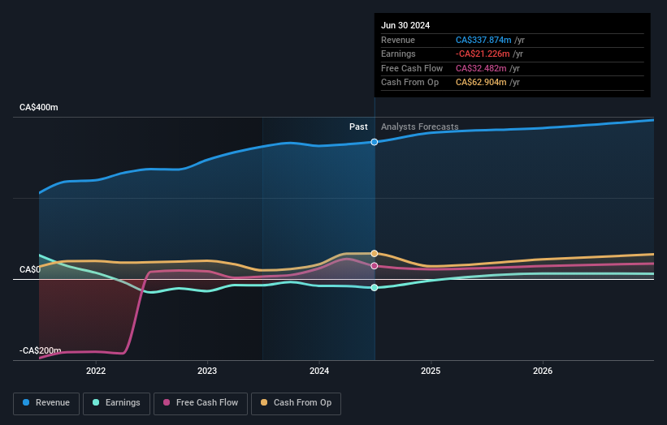667x425 pixels.
Task: Click the Earnings row label in tooltip
Action: tap(398, 54)
